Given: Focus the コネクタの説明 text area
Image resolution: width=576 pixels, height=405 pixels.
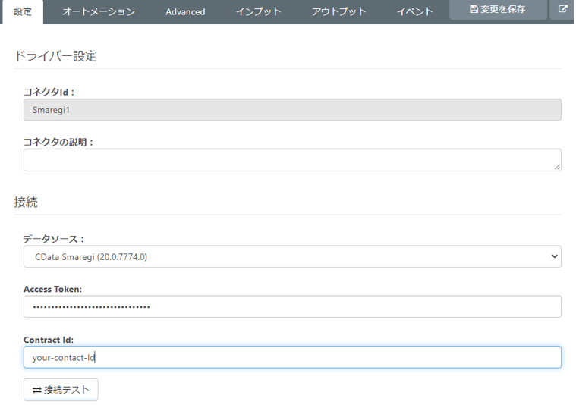Looking at the screenshot, I should point(292,160).
